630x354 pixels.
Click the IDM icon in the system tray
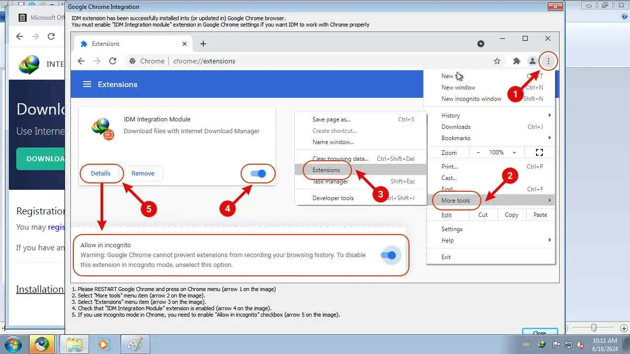tap(541, 345)
